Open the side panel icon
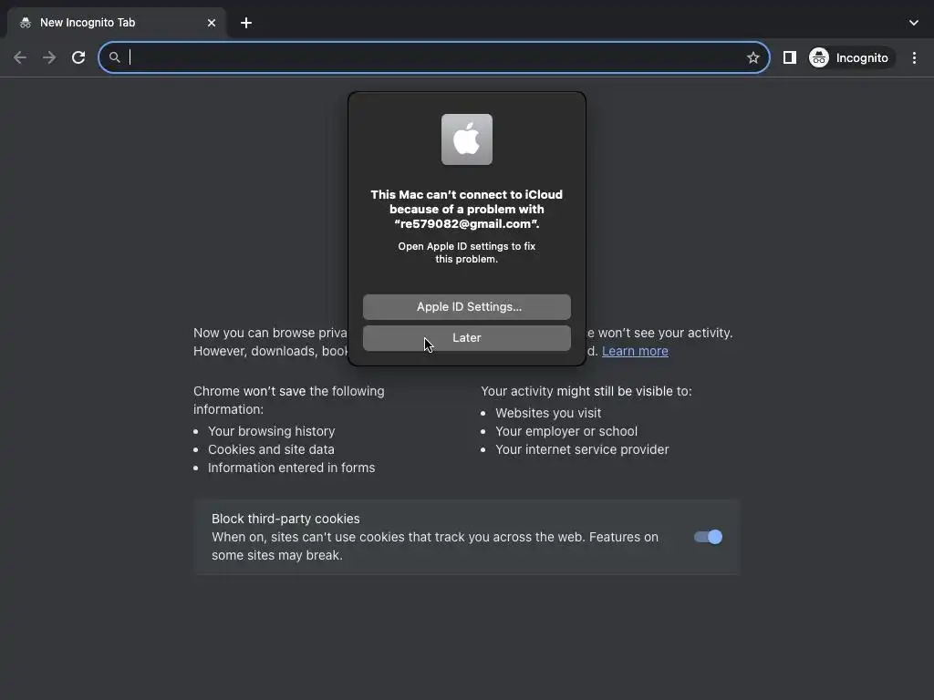This screenshot has width=934, height=700. [x=789, y=57]
